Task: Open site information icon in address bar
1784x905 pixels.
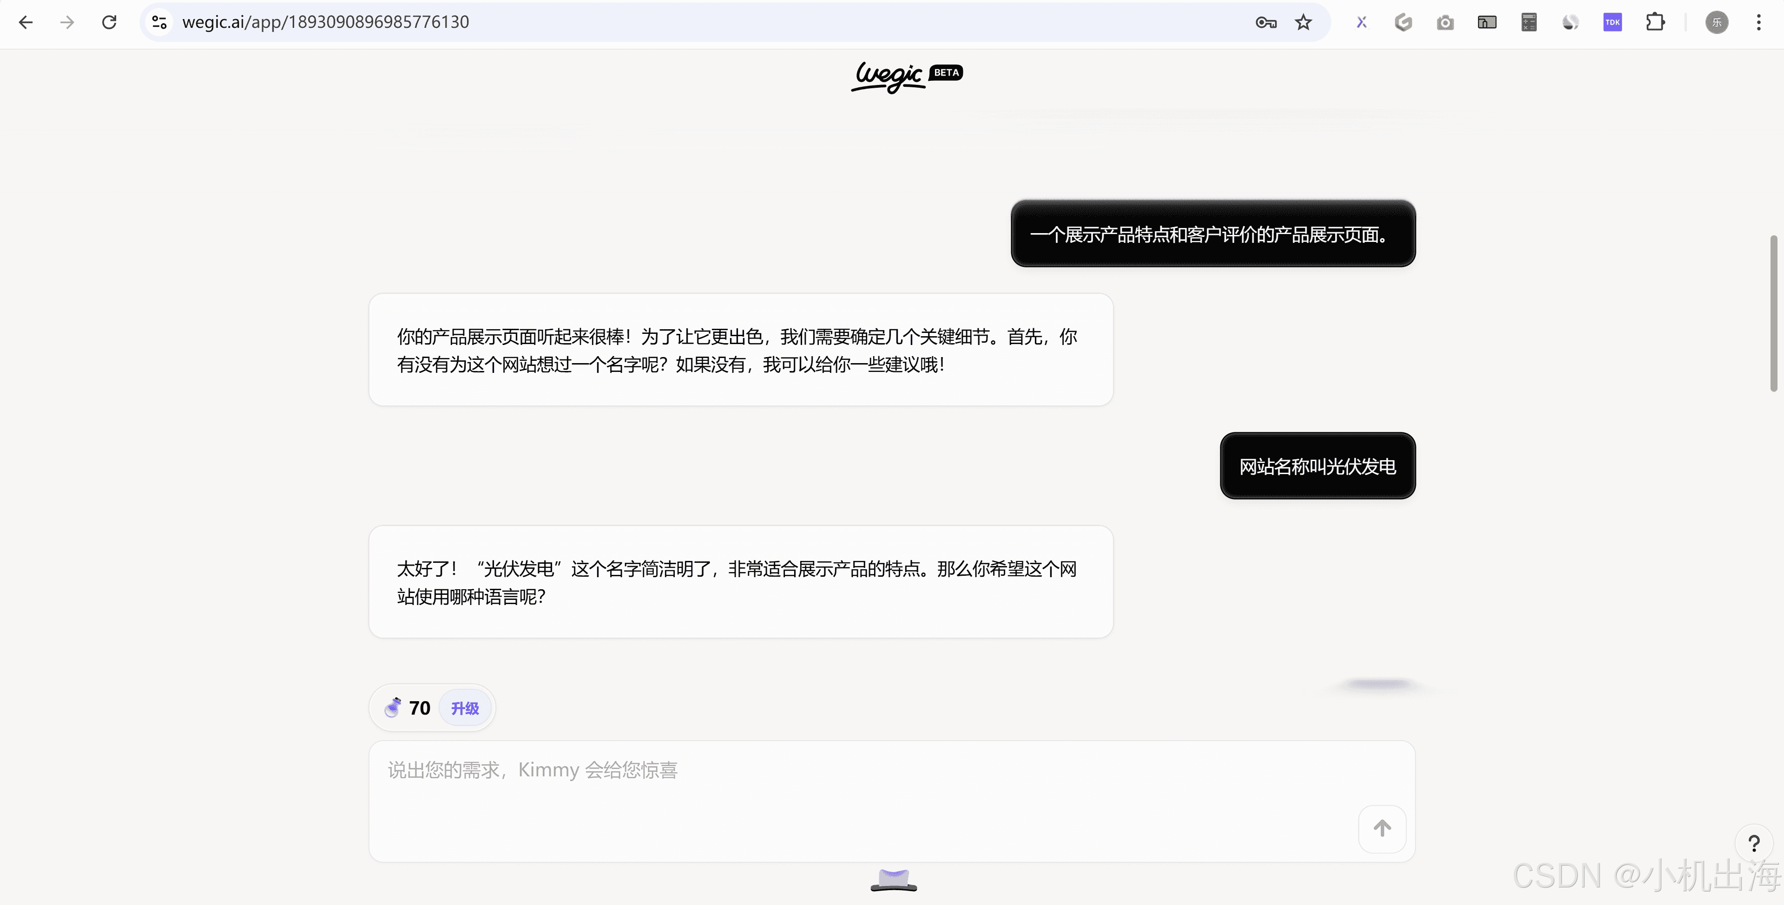Action: (x=159, y=22)
